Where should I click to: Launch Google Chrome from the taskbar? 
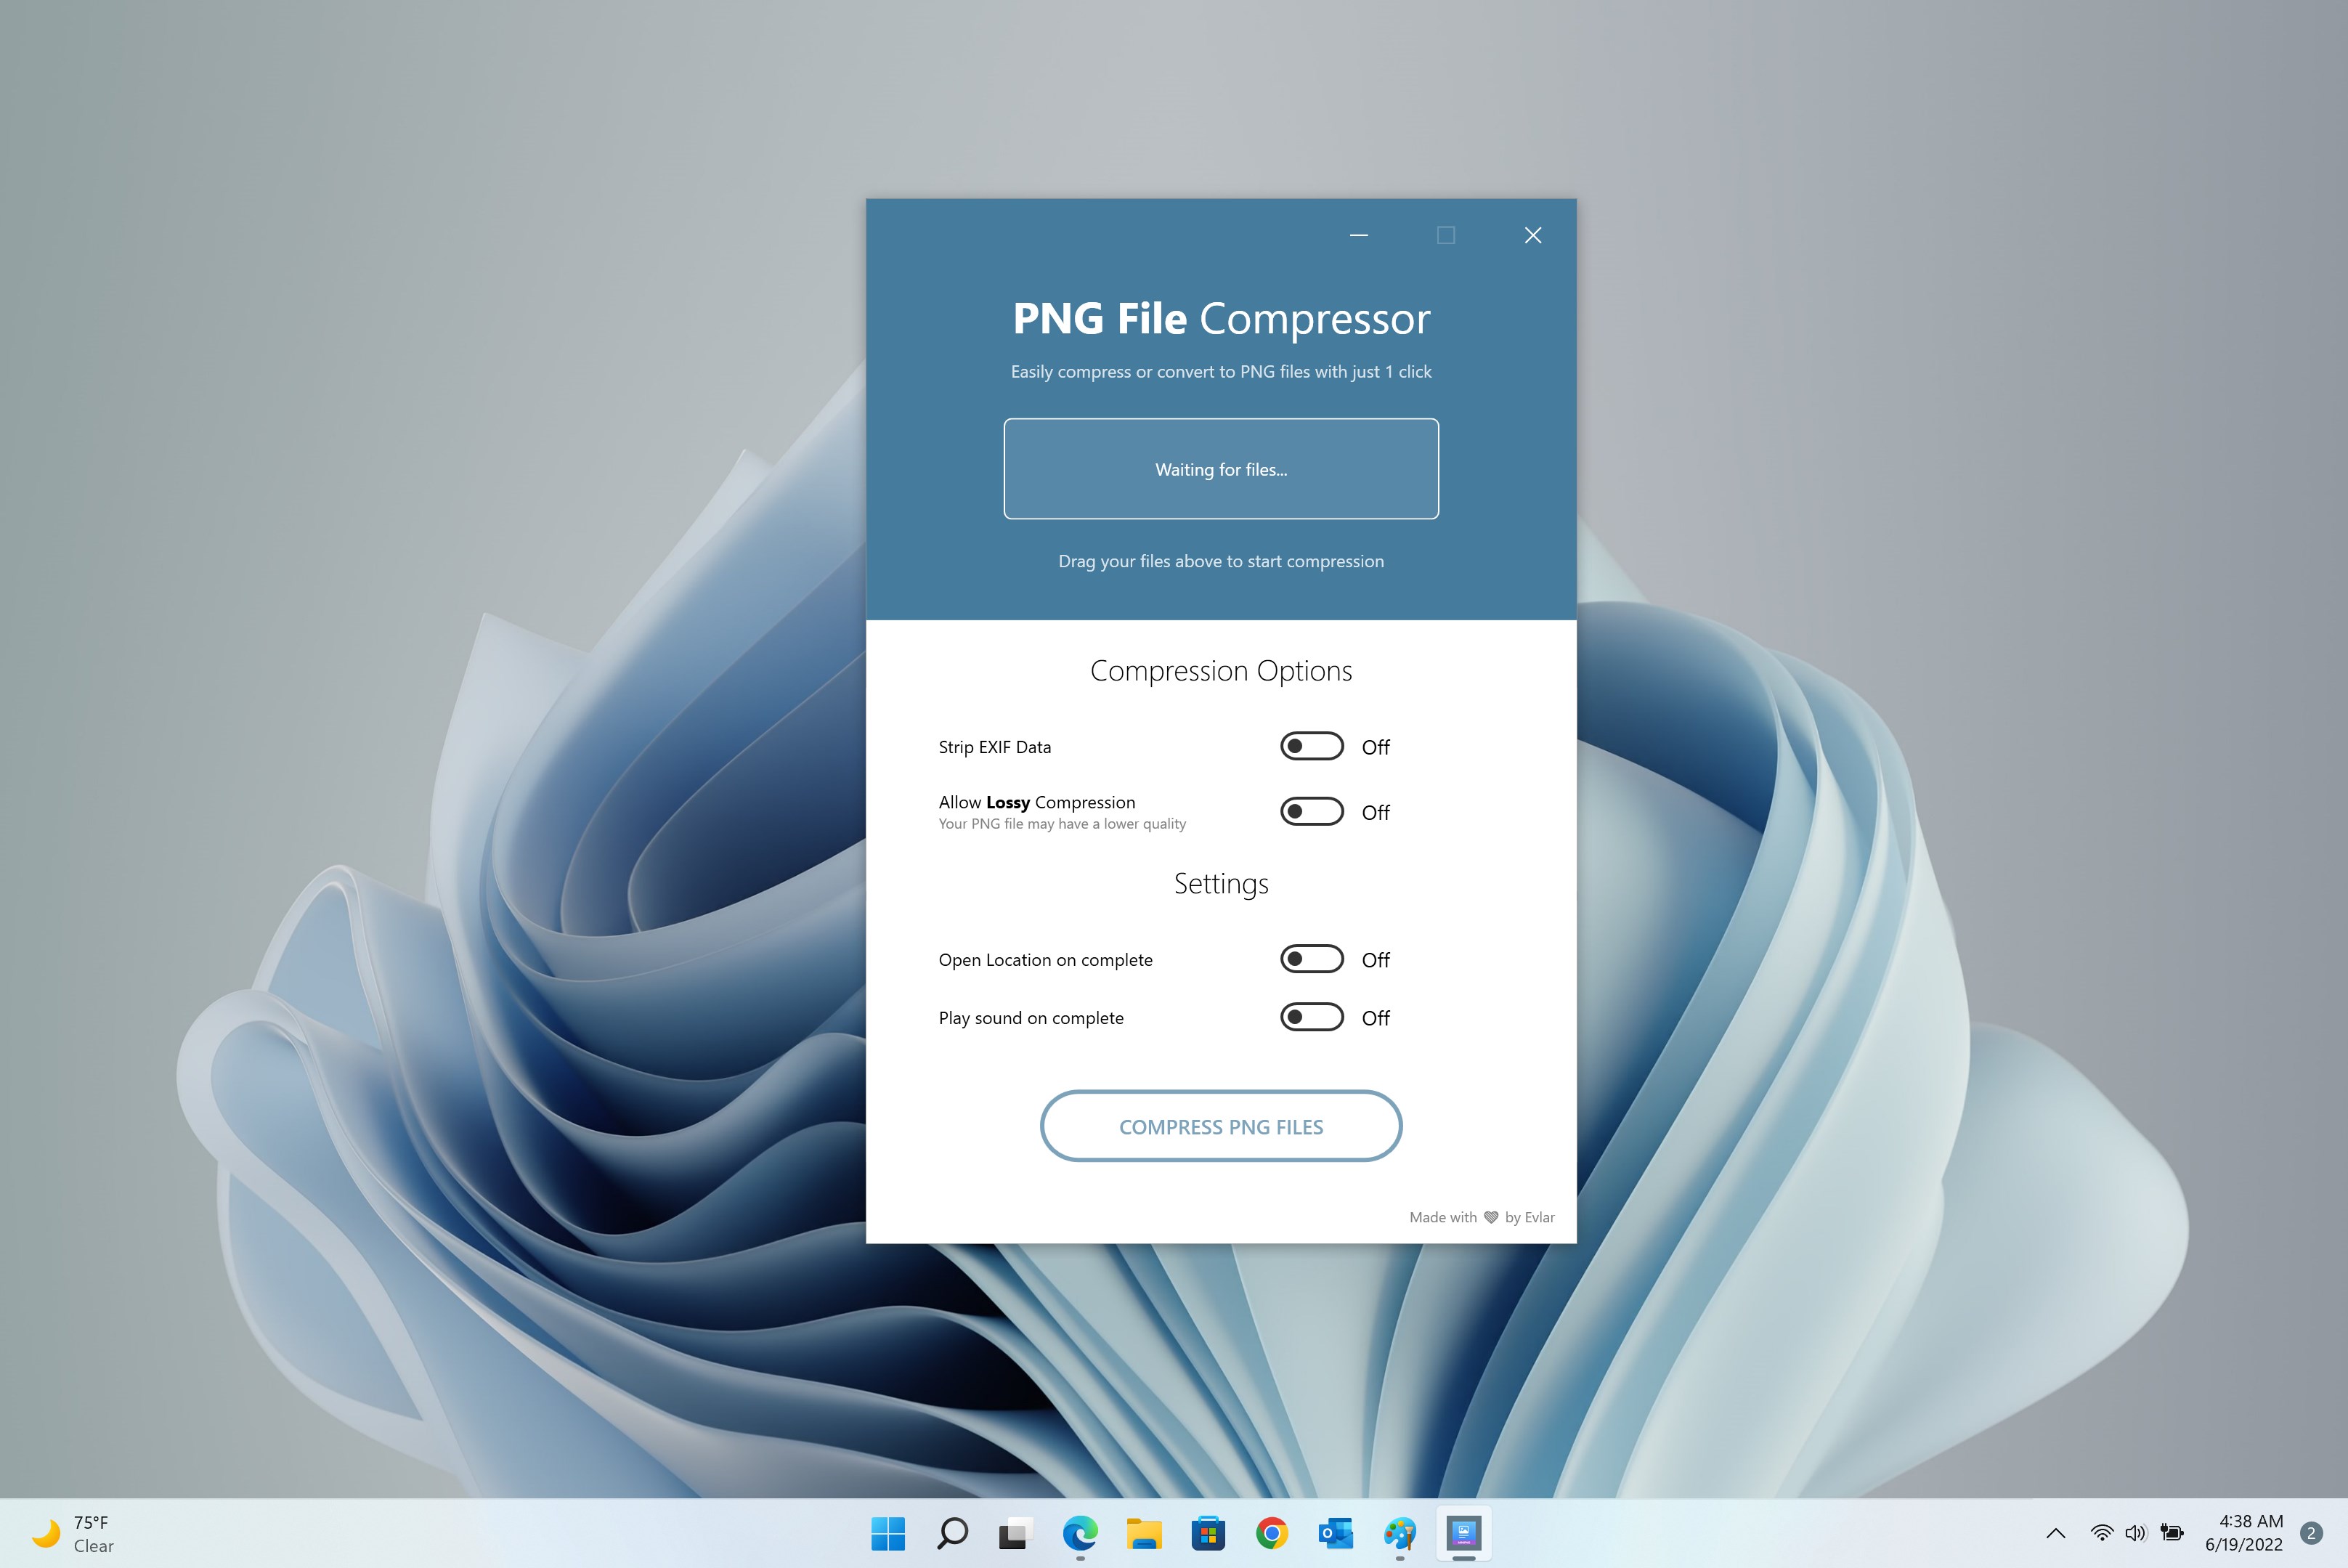coord(1272,1533)
